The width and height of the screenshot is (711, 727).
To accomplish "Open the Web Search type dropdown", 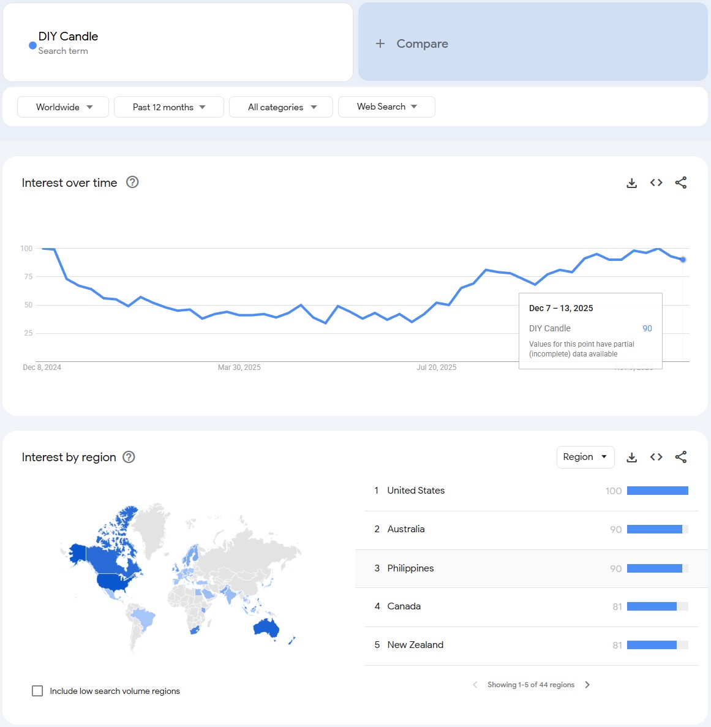I will pyautogui.click(x=386, y=107).
